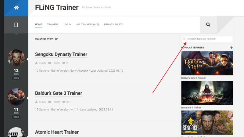Focus the 'To search type and hit enter' field
Viewport: 244px width, 137px height.
click(207, 39)
